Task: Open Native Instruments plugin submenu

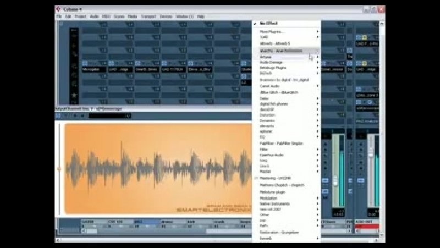Action: coord(287,203)
